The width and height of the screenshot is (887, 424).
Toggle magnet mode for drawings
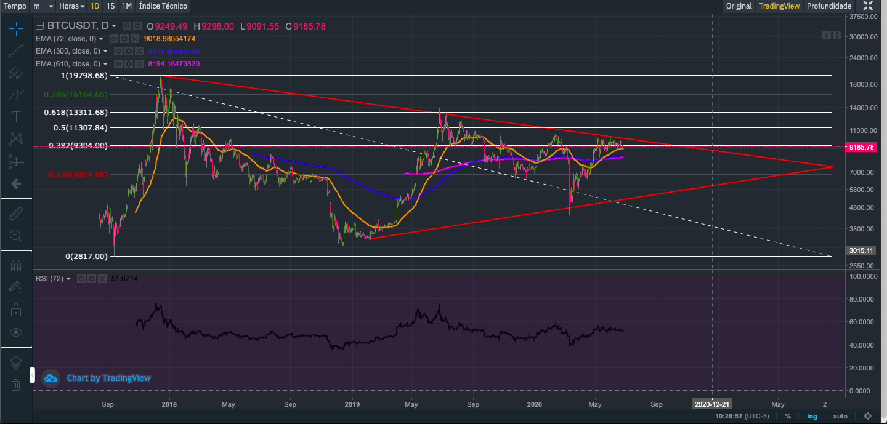pyautogui.click(x=16, y=266)
